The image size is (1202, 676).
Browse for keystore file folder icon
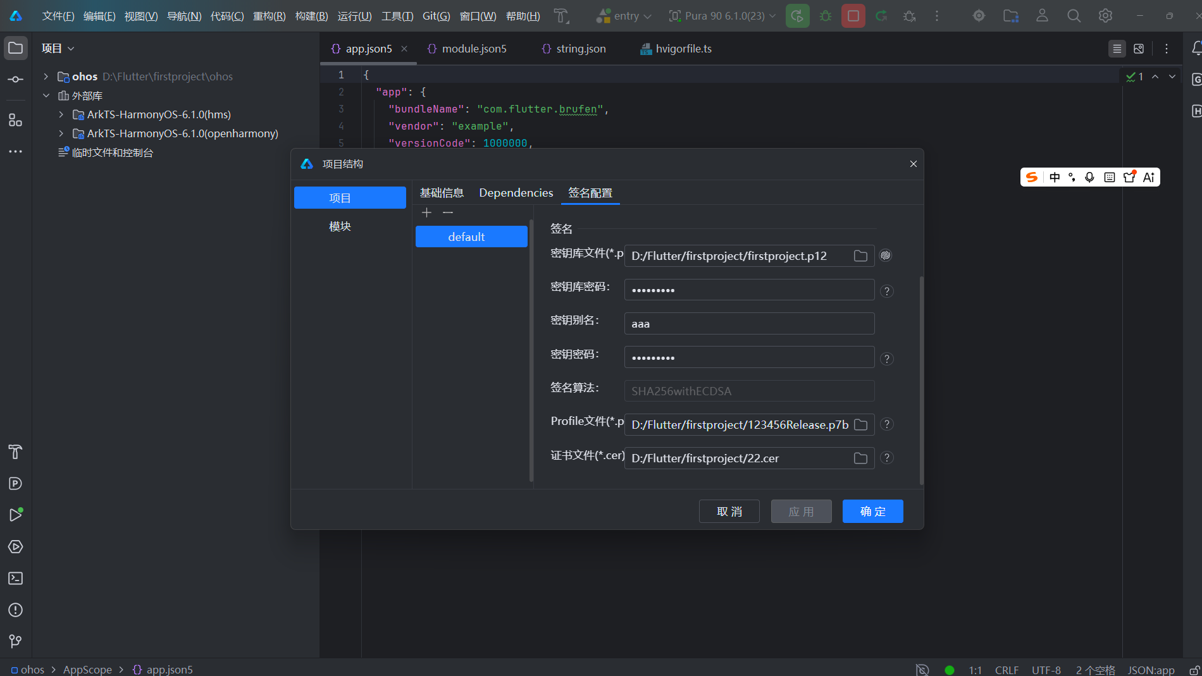tap(860, 256)
